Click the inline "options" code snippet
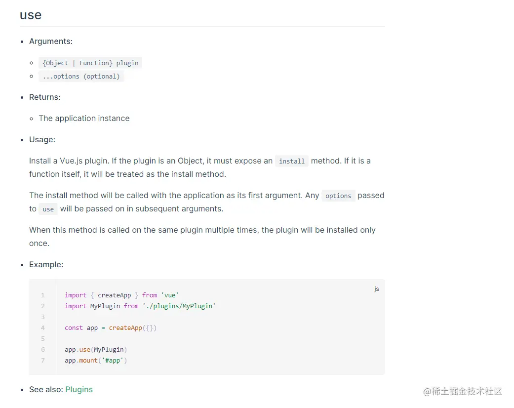The width and height of the screenshot is (514, 408). click(338, 196)
